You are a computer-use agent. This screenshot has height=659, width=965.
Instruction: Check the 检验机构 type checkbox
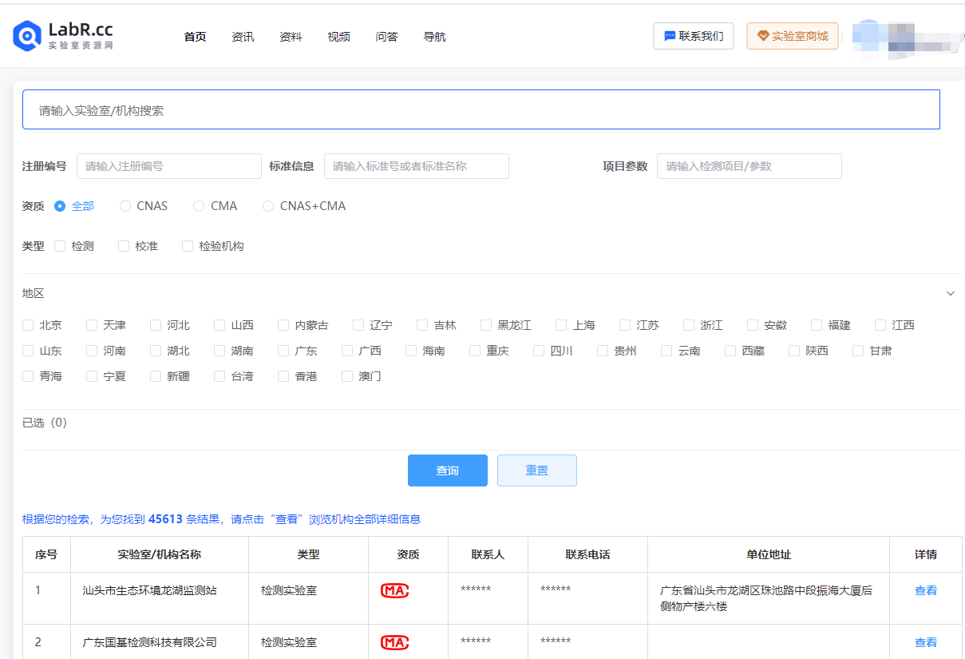tap(188, 246)
